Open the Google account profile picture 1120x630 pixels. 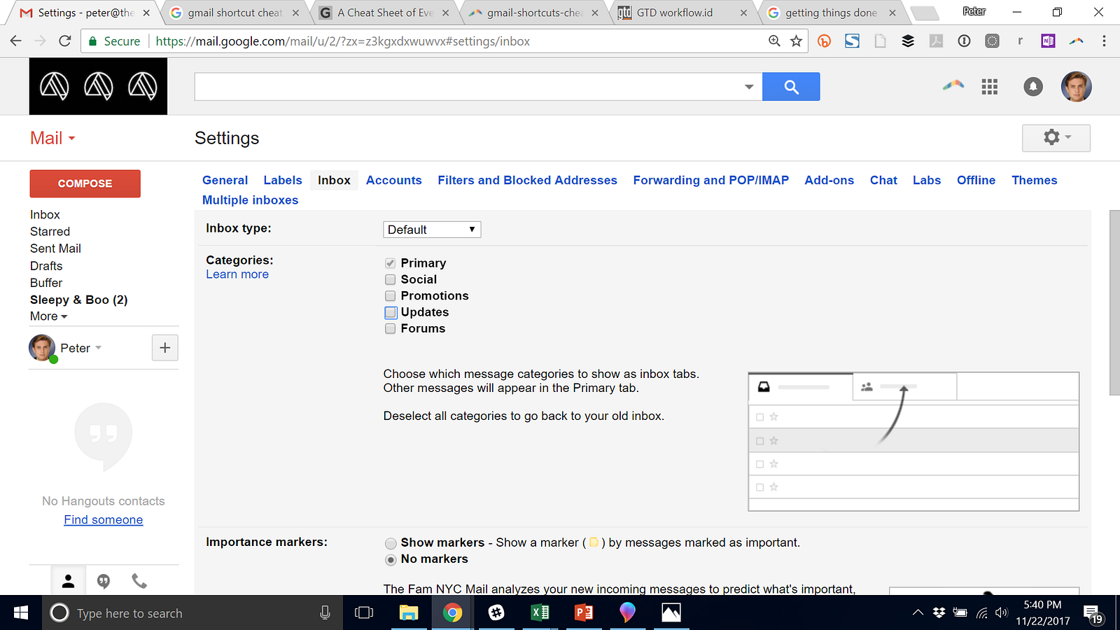tap(1076, 87)
